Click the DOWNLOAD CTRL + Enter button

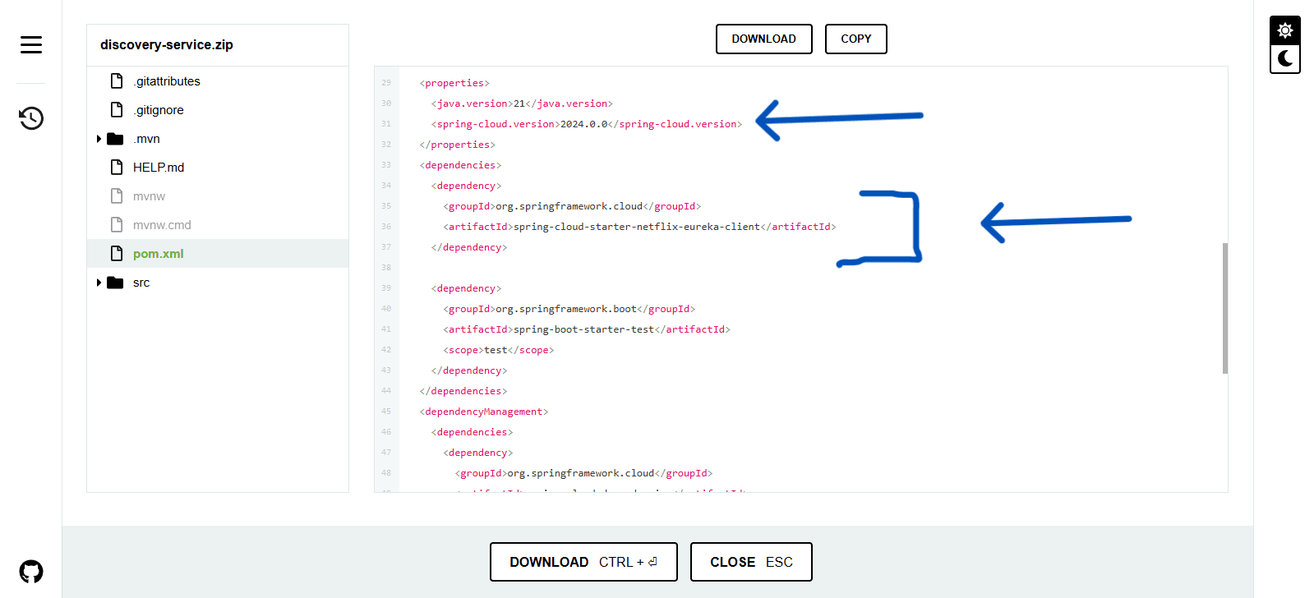tap(583, 562)
